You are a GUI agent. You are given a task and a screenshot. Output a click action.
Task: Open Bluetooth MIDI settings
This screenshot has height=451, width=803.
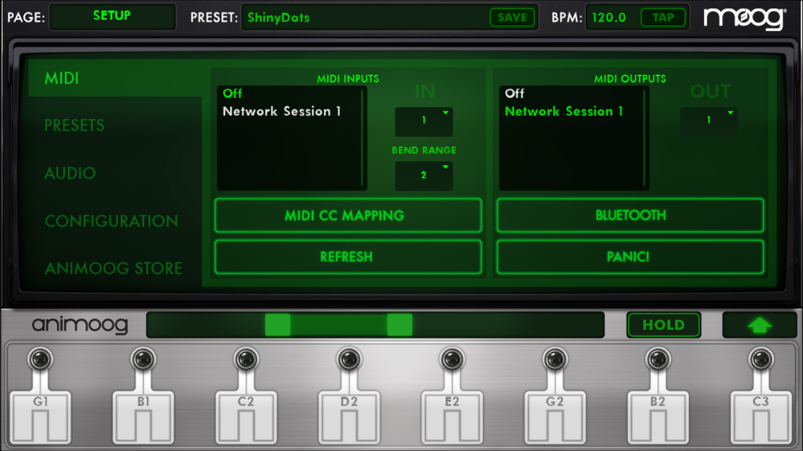click(x=630, y=215)
